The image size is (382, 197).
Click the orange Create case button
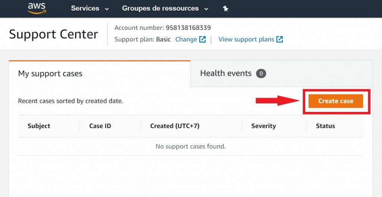[x=336, y=101]
